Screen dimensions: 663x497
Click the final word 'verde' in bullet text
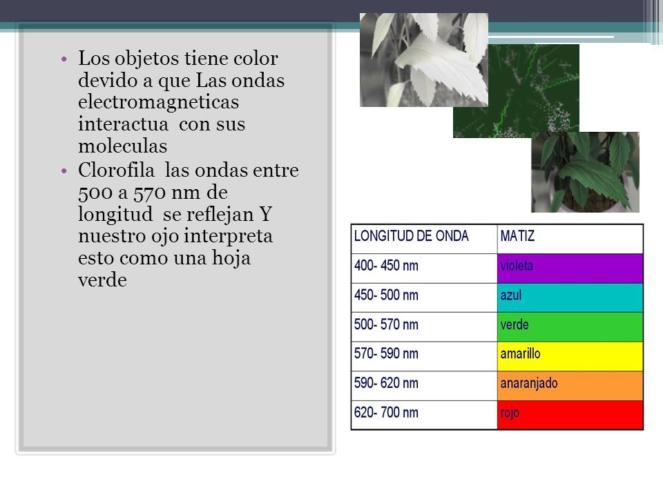[102, 281]
